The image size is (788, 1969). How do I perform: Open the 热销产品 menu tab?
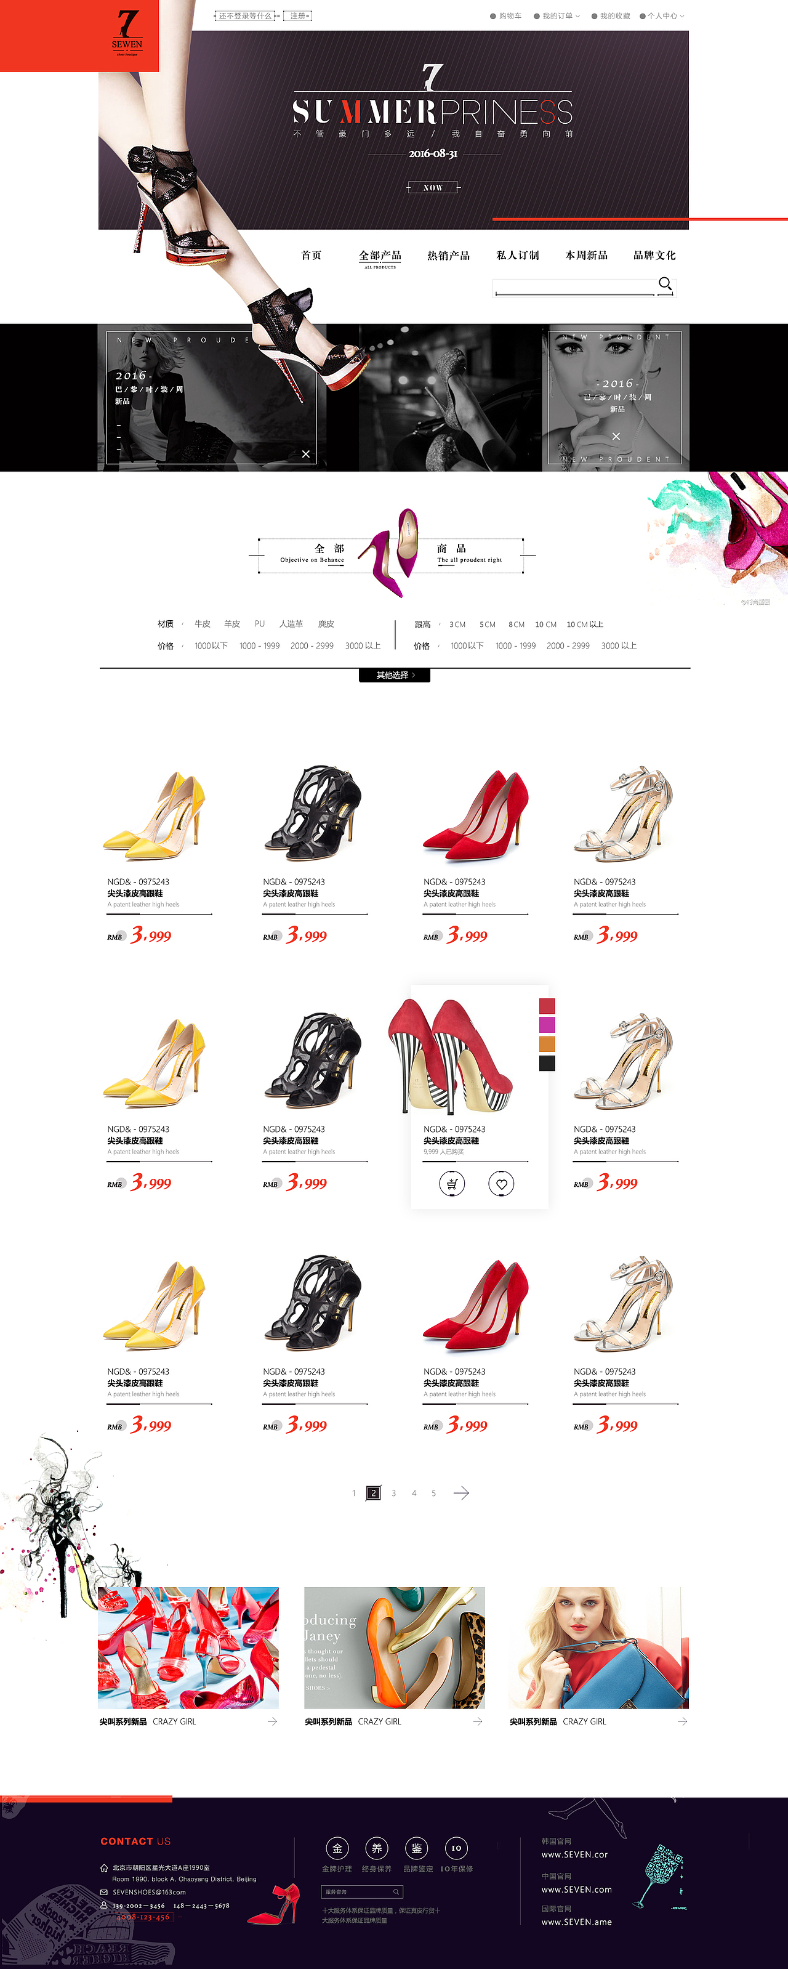point(449,256)
